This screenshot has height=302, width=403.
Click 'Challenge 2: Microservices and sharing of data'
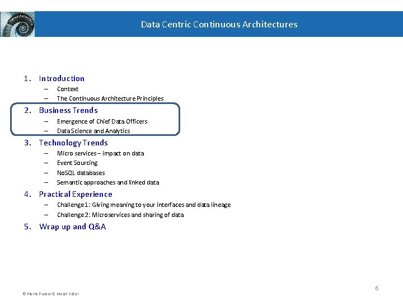pos(120,215)
